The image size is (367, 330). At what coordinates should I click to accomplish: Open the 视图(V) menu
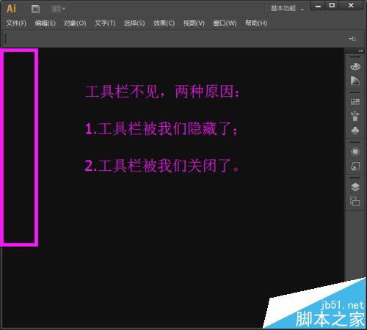[x=194, y=23]
